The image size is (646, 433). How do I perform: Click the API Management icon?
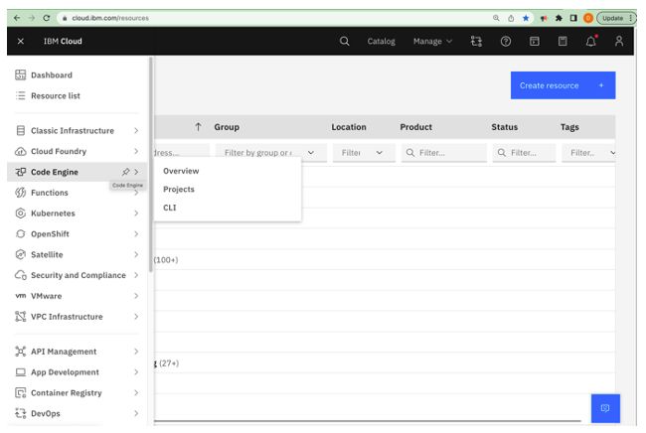click(20, 352)
